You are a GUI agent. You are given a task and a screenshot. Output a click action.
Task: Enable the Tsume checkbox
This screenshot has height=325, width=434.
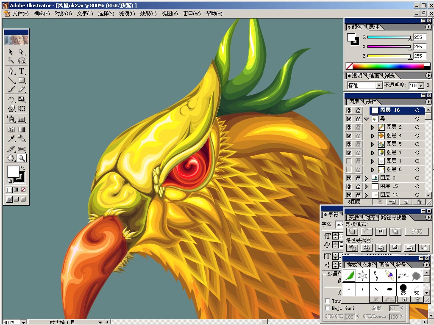327,301
